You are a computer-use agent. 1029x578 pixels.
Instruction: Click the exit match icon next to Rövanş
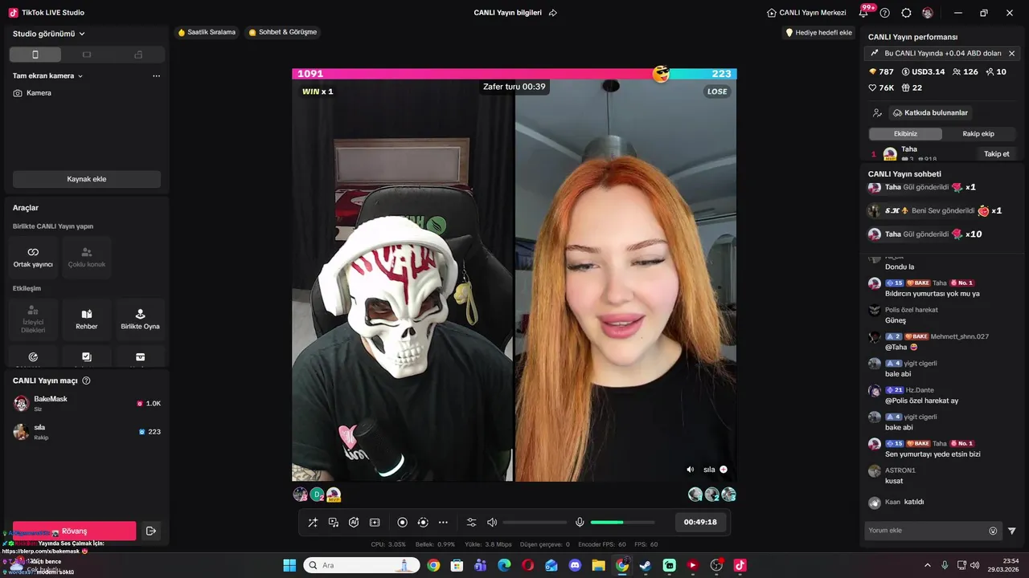(150, 531)
